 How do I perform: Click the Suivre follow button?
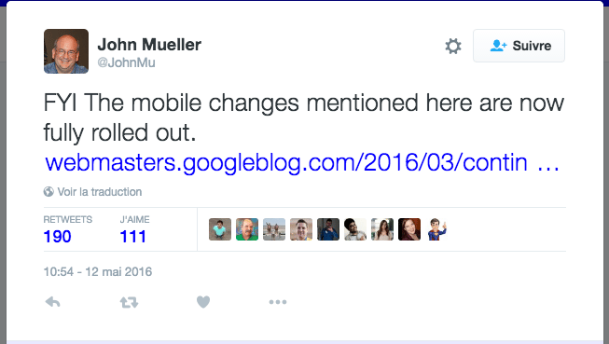pos(519,46)
